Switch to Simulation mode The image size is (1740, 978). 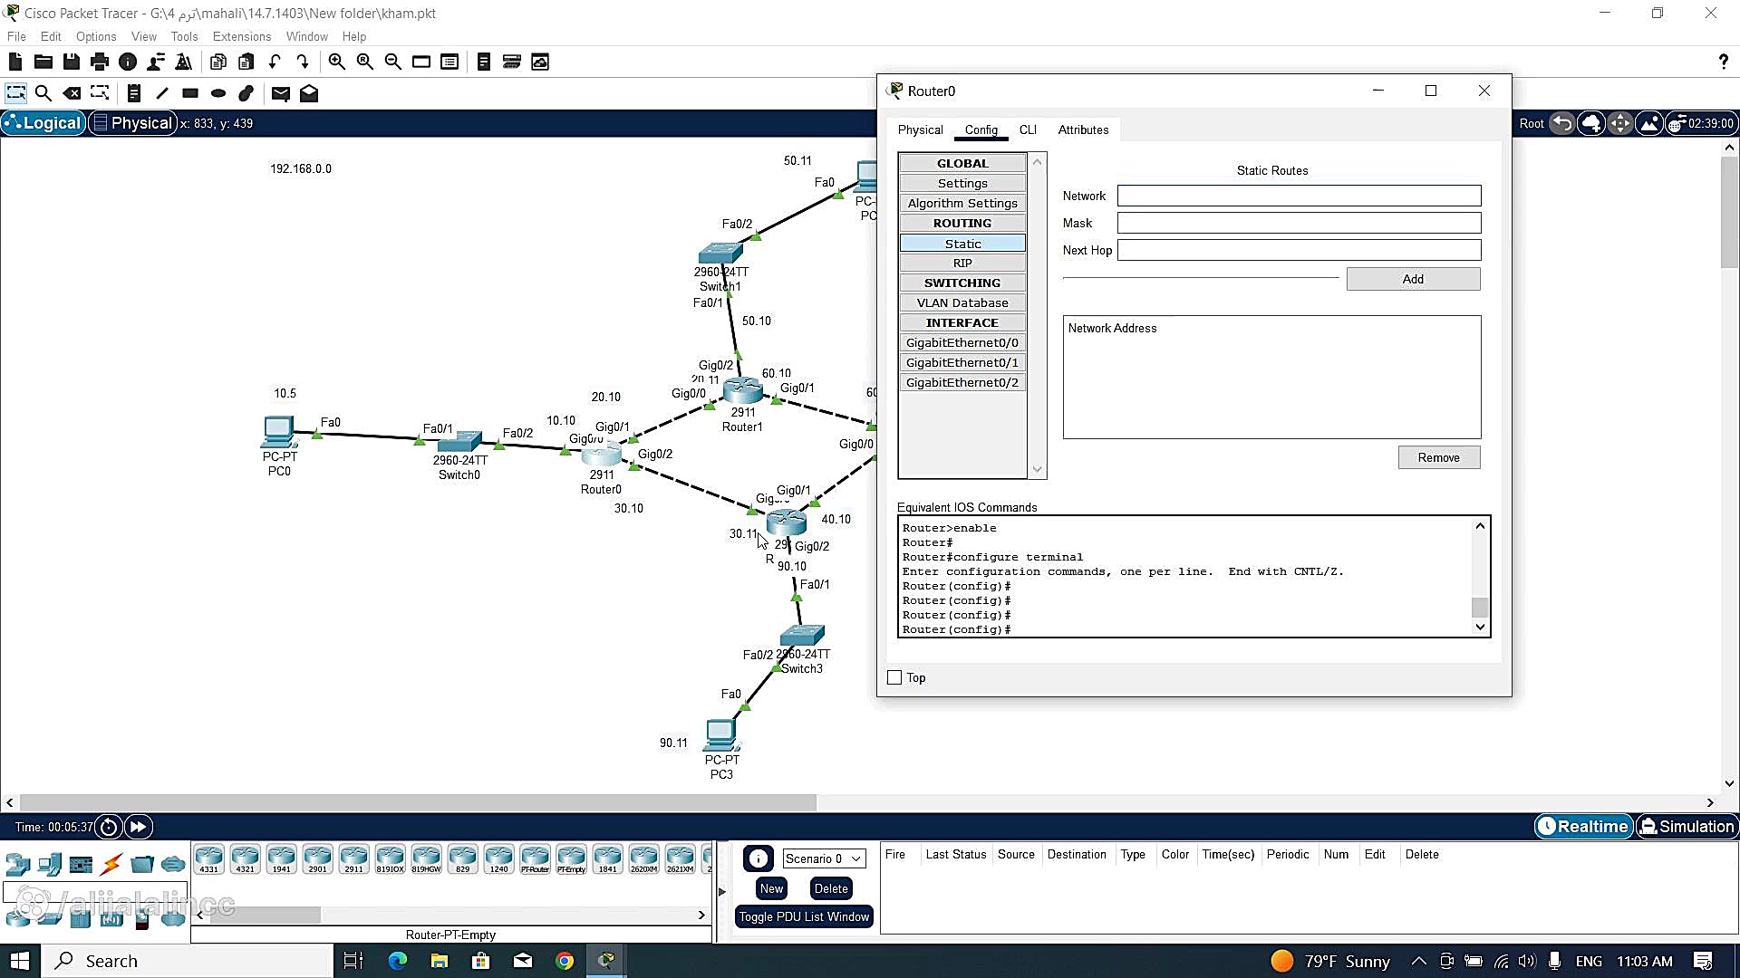(x=1687, y=826)
